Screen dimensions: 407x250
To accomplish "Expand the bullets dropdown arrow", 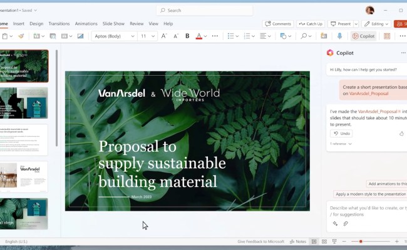I will [237, 36].
